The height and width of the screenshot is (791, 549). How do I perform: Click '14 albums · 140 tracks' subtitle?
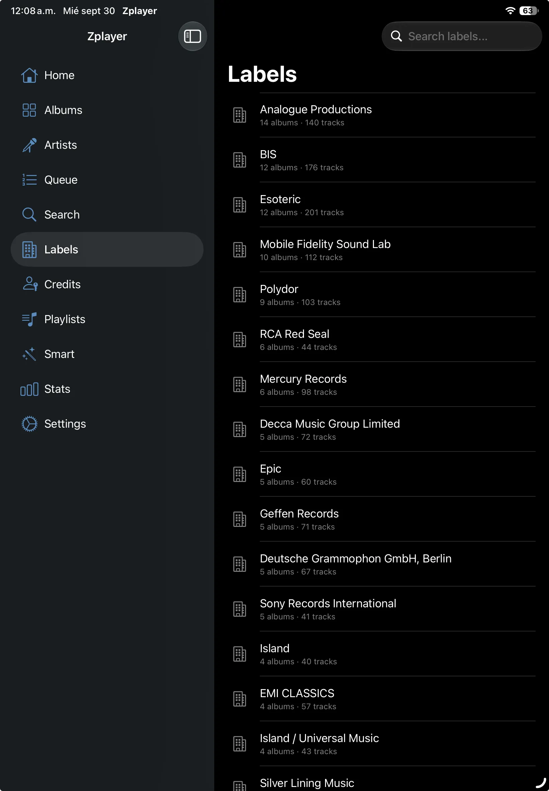[302, 123]
